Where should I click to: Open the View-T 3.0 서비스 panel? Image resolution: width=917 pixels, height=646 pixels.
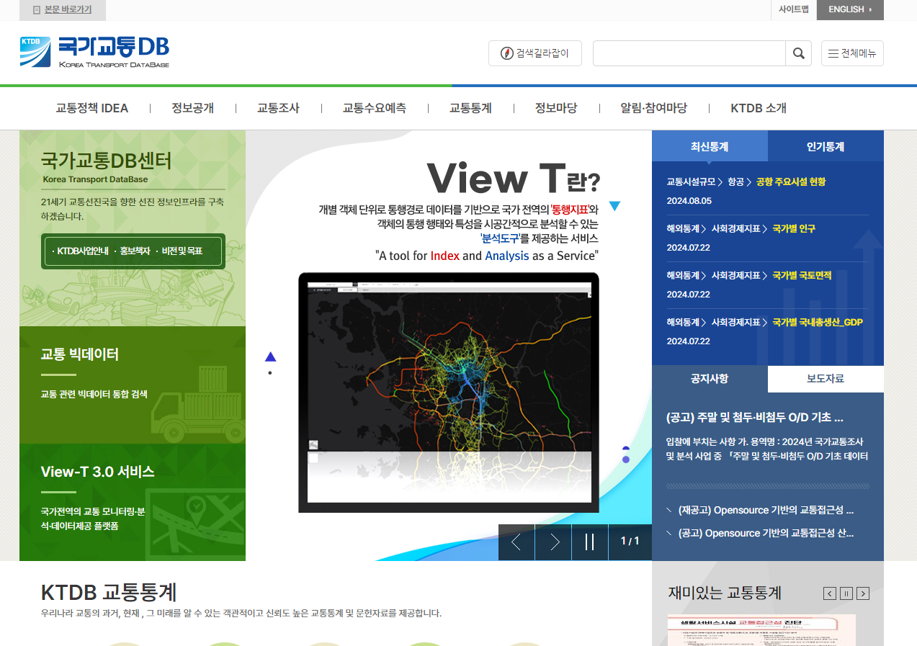coord(133,502)
